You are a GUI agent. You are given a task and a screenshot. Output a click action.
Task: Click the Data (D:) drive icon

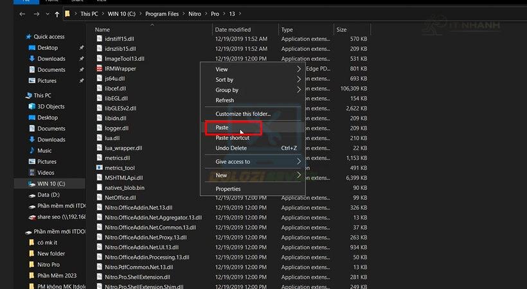[x=31, y=195]
